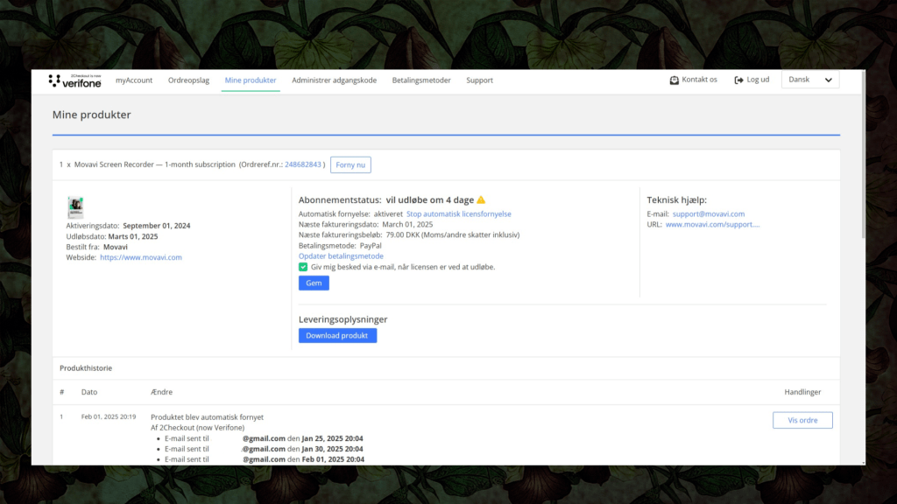Go to the Ordreopslag tab
The image size is (897, 504).
188,80
